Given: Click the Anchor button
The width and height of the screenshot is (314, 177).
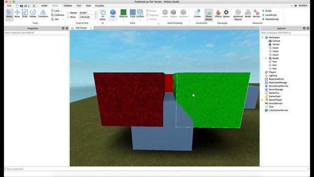Looking at the screenshot, I should point(152,19).
